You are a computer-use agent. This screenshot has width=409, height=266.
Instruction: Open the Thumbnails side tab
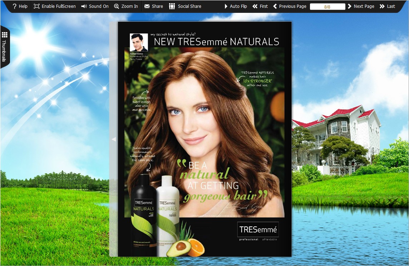(5, 47)
